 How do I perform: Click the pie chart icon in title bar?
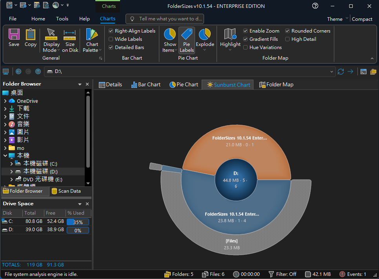[56, 5]
